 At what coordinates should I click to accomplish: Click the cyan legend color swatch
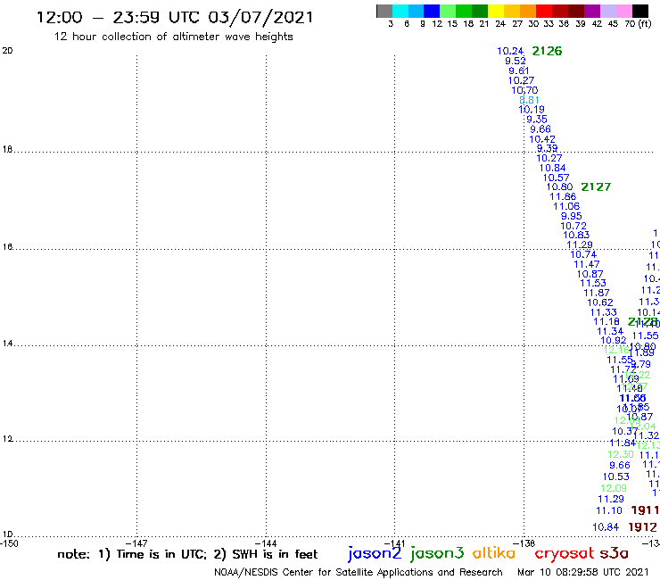click(400, 11)
